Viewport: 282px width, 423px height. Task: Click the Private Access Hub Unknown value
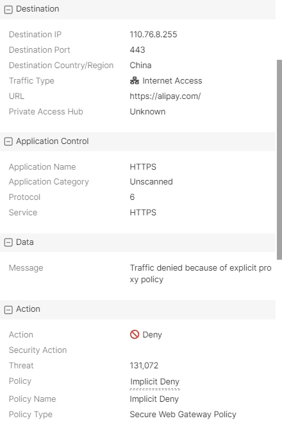click(x=147, y=111)
